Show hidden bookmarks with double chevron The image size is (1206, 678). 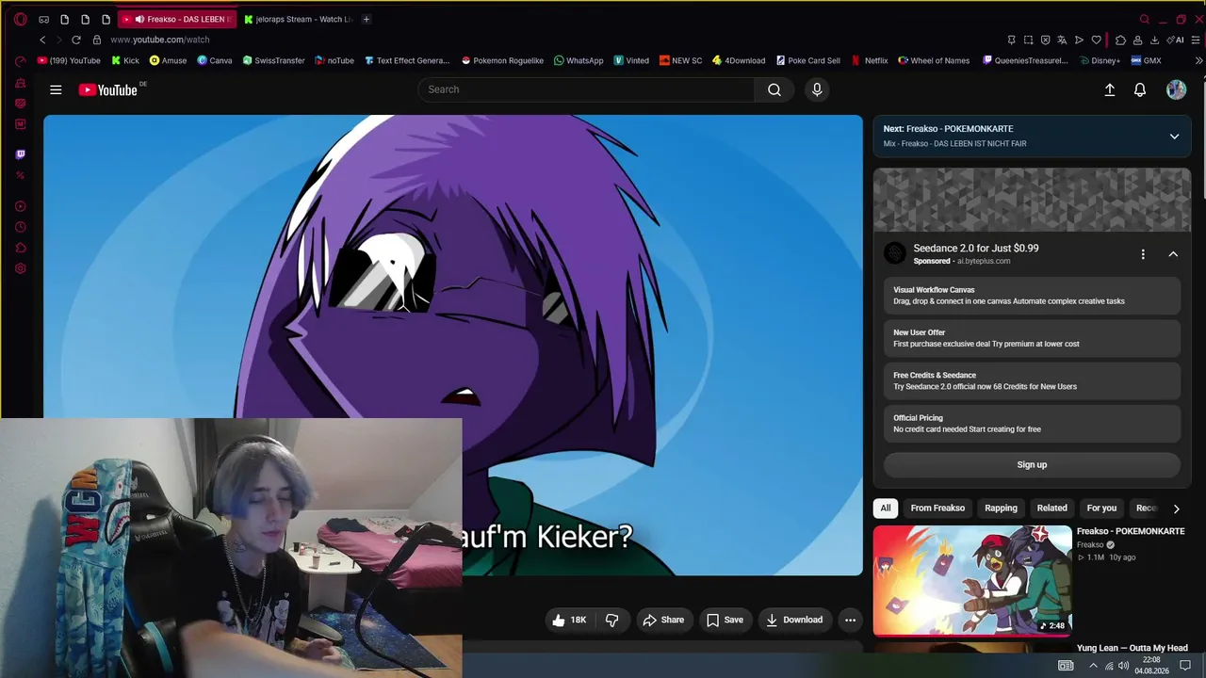(x=1198, y=60)
